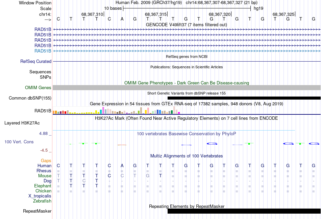Click the OMIM Genes track label
Image resolution: width=321 pixels, height=219 pixels.
(38, 88)
